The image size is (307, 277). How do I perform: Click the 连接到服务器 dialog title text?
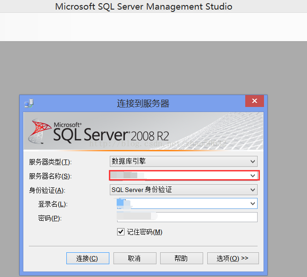143,103
